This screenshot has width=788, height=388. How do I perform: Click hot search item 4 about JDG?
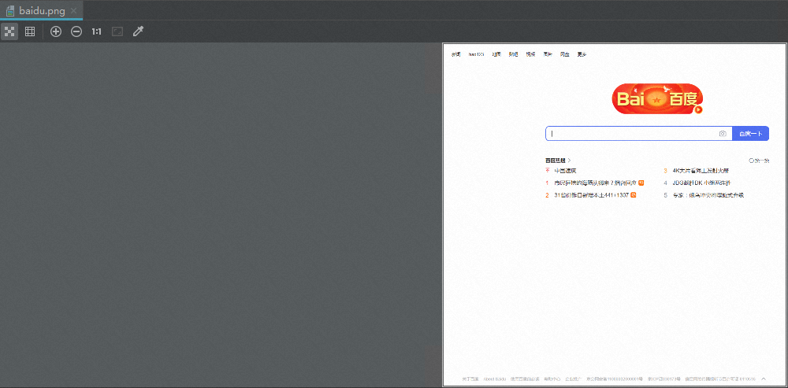pyautogui.click(x=697, y=183)
